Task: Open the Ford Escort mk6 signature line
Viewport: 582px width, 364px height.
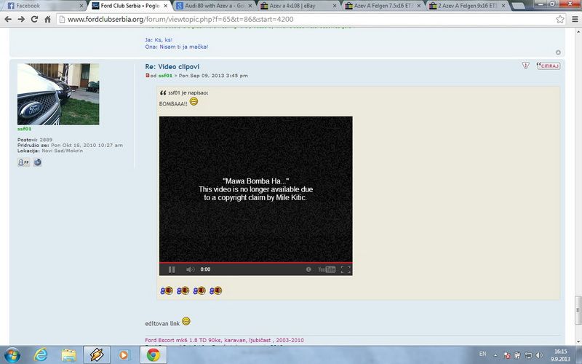Action: pyautogui.click(x=224, y=340)
